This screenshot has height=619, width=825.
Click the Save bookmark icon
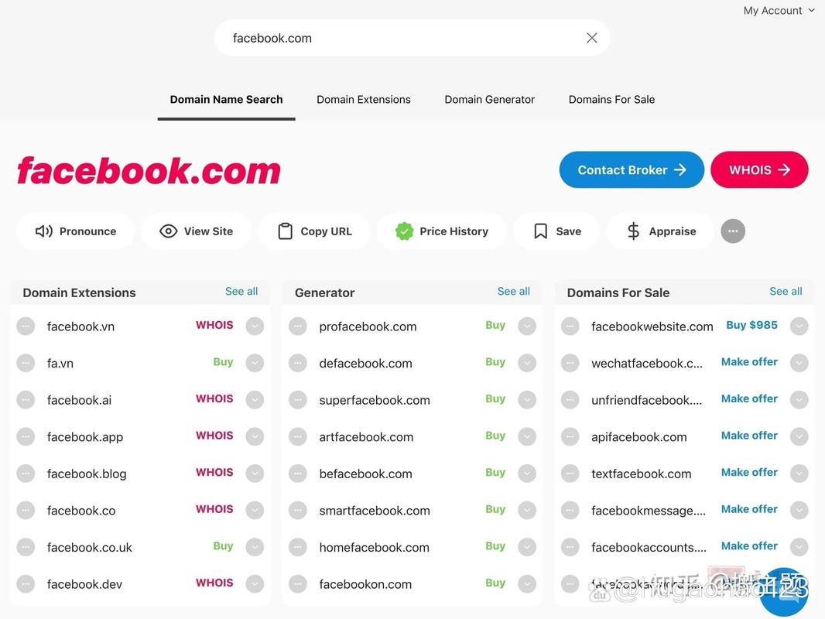coord(541,231)
